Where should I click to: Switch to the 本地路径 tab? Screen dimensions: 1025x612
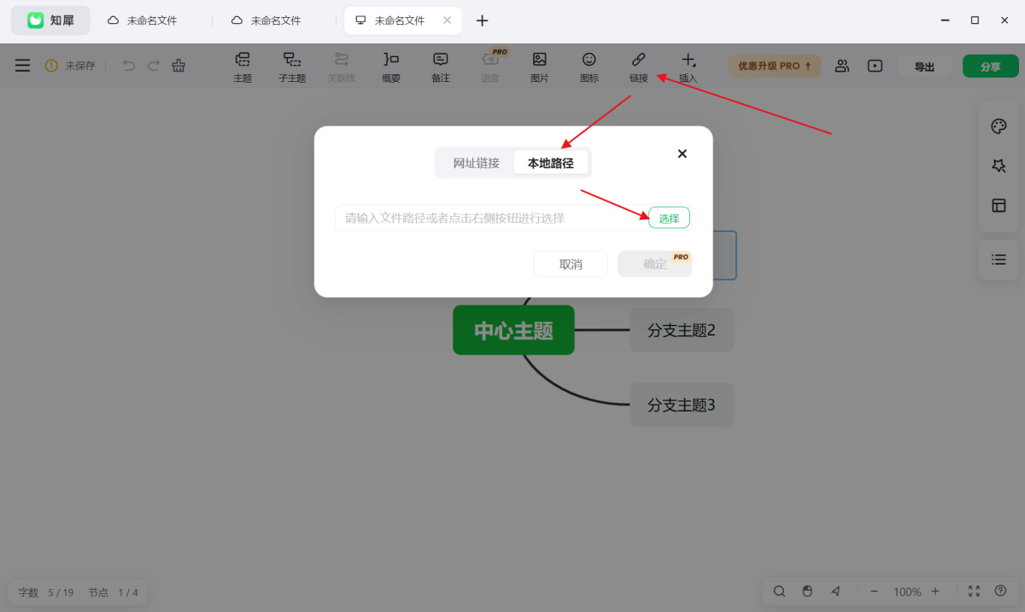click(x=551, y=163)
